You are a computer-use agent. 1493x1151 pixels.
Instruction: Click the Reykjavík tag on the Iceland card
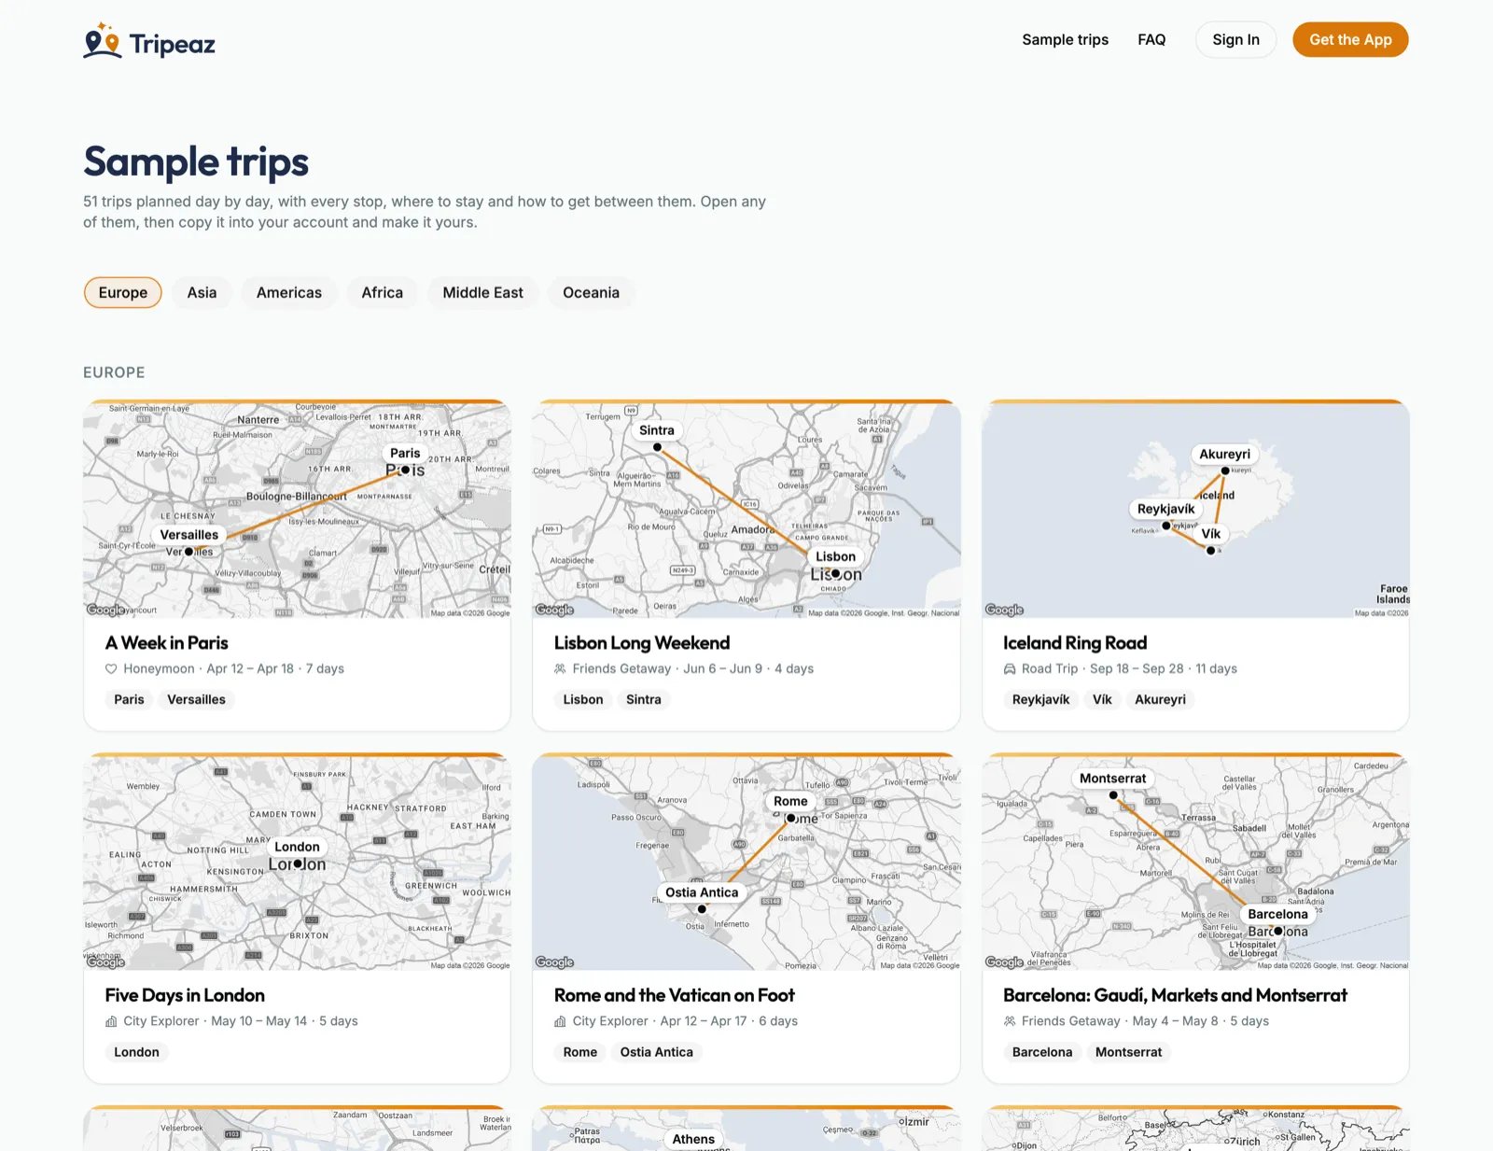click(1040, 700)
